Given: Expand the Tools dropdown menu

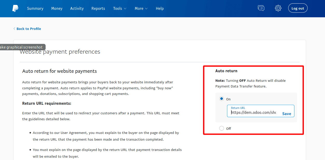Looking at the screenshot, I should [x=120, y=9].
